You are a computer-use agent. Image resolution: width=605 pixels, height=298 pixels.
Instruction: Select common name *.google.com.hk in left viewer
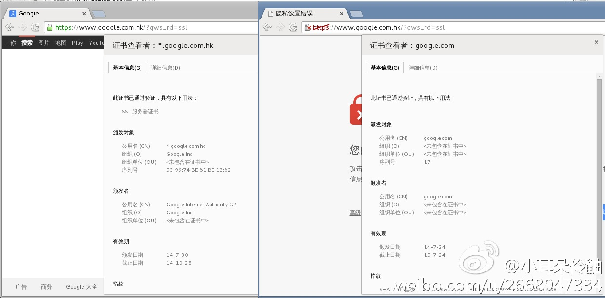(x=186, y=146)
